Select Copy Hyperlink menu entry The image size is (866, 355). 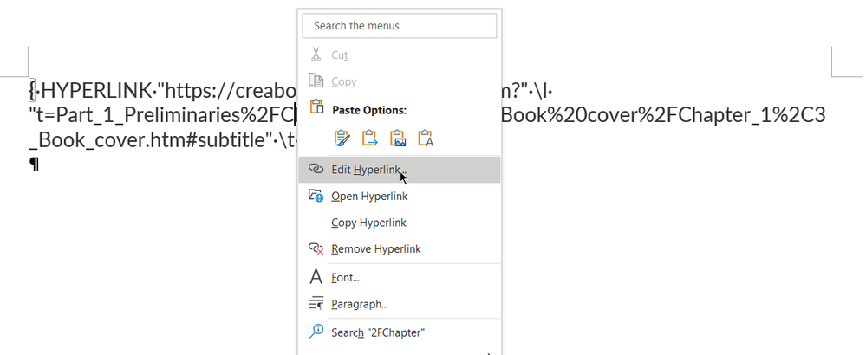(368, 223)
